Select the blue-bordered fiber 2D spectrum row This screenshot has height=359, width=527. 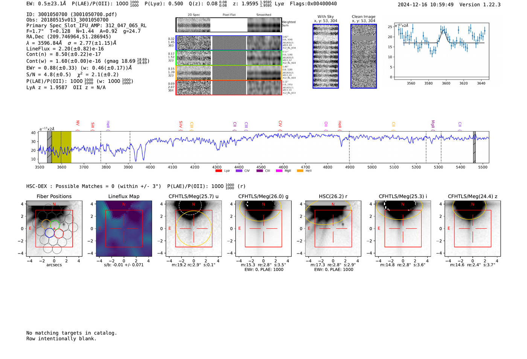coord(228,43)
